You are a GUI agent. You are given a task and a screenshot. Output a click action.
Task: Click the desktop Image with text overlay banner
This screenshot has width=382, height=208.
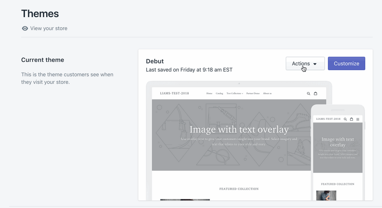point(231,135)
